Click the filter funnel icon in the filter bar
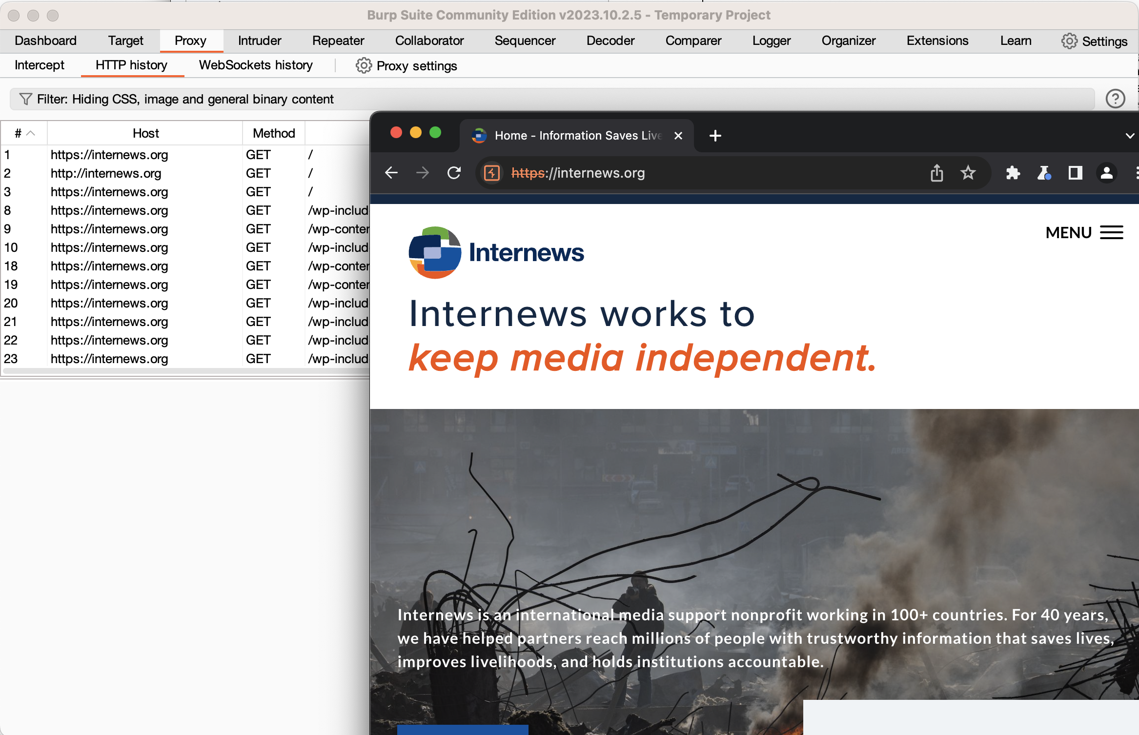This screenshot has height=735, width=1139. pos(25,99)
